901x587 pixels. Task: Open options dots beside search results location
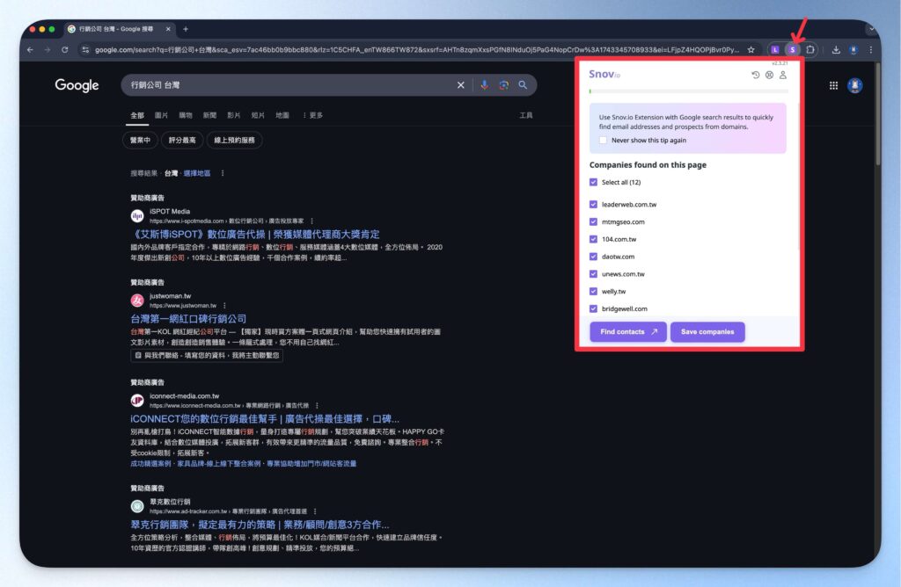coord(223,173)
